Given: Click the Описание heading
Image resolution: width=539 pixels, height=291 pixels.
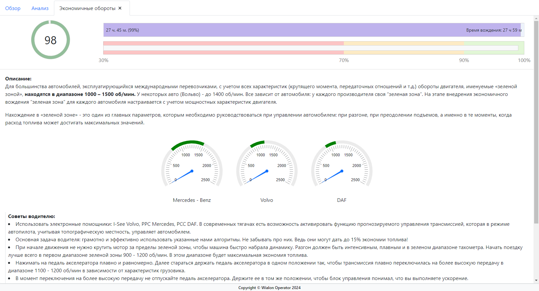Looking at the screenshot, I should click(18, 79).
